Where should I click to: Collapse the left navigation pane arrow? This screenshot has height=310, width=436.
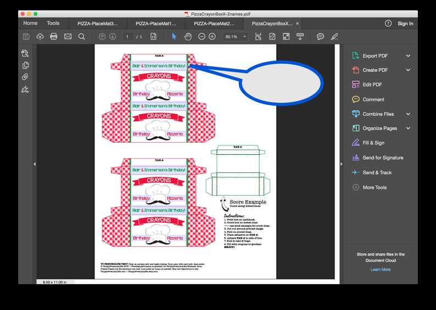[35, 164]
